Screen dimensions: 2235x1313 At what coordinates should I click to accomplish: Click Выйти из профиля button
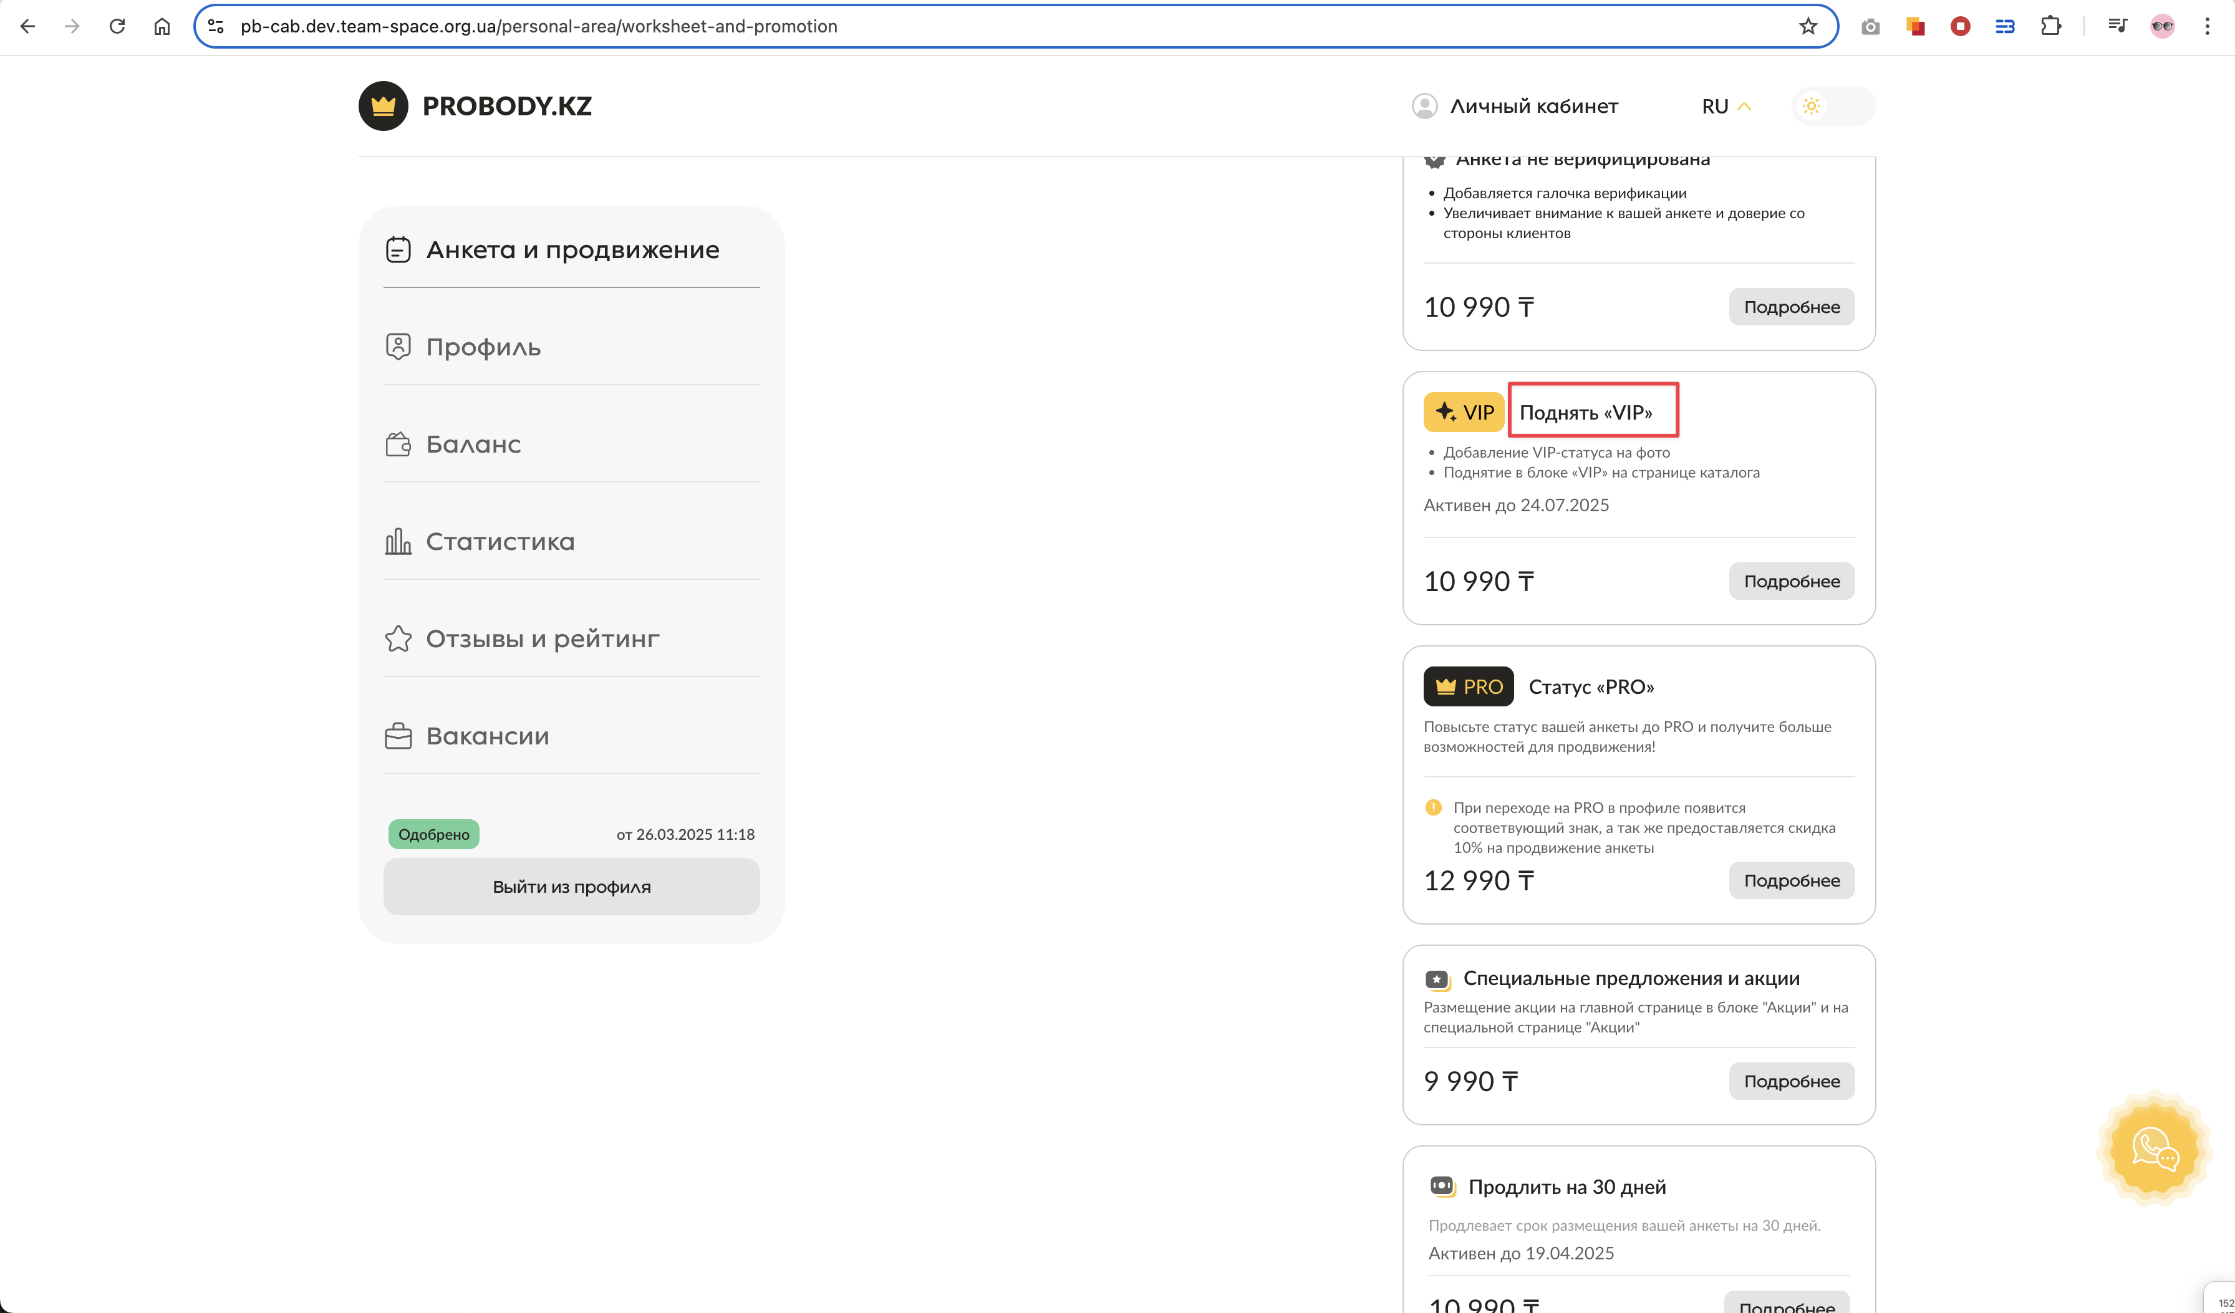[571, 887]
